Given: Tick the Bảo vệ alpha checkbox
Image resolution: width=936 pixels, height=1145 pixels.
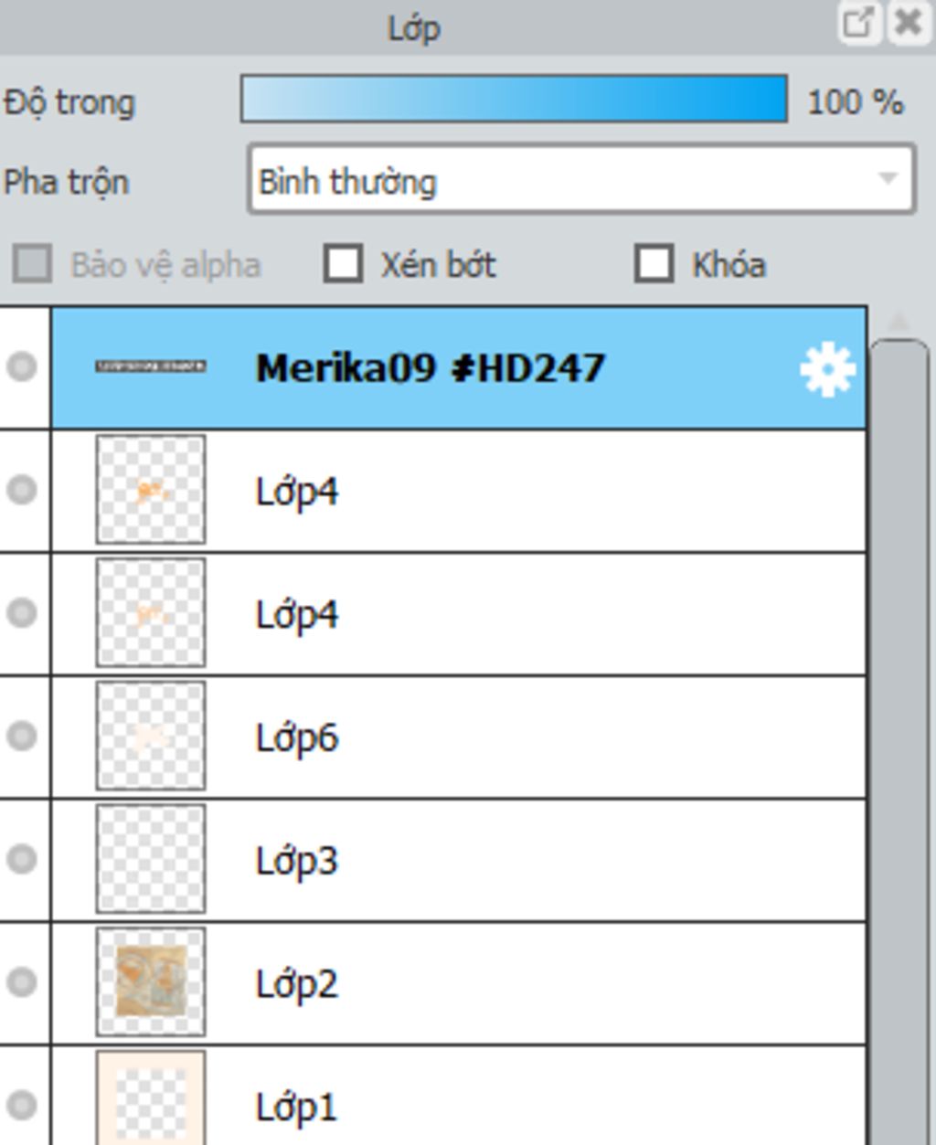Looking at the screenshot, I should (33, 264).
